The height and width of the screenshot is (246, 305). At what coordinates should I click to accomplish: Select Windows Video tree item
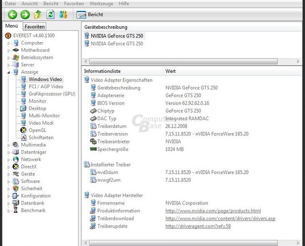tap(45, 79)
